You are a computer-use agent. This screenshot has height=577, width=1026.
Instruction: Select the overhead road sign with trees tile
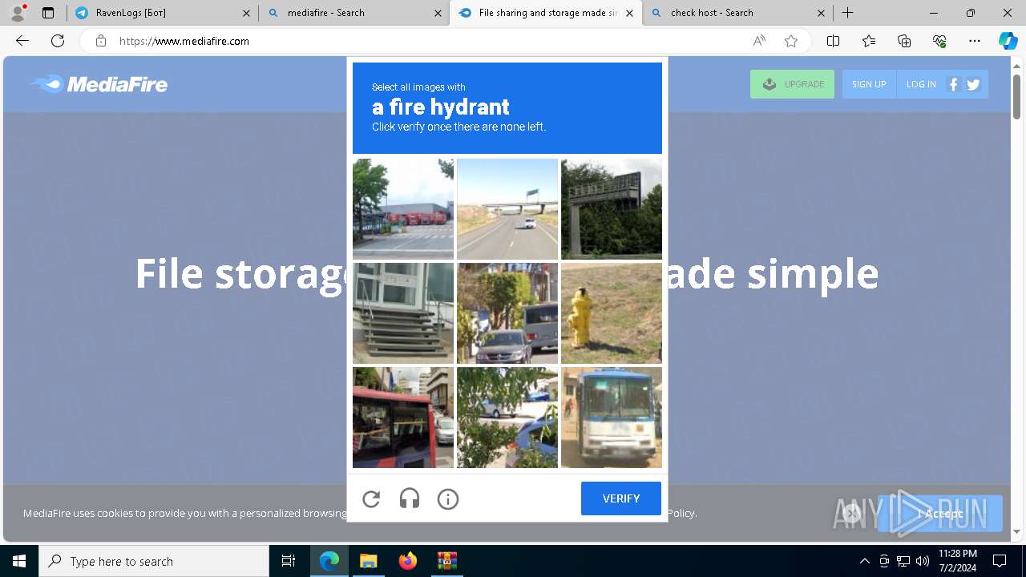612,209
